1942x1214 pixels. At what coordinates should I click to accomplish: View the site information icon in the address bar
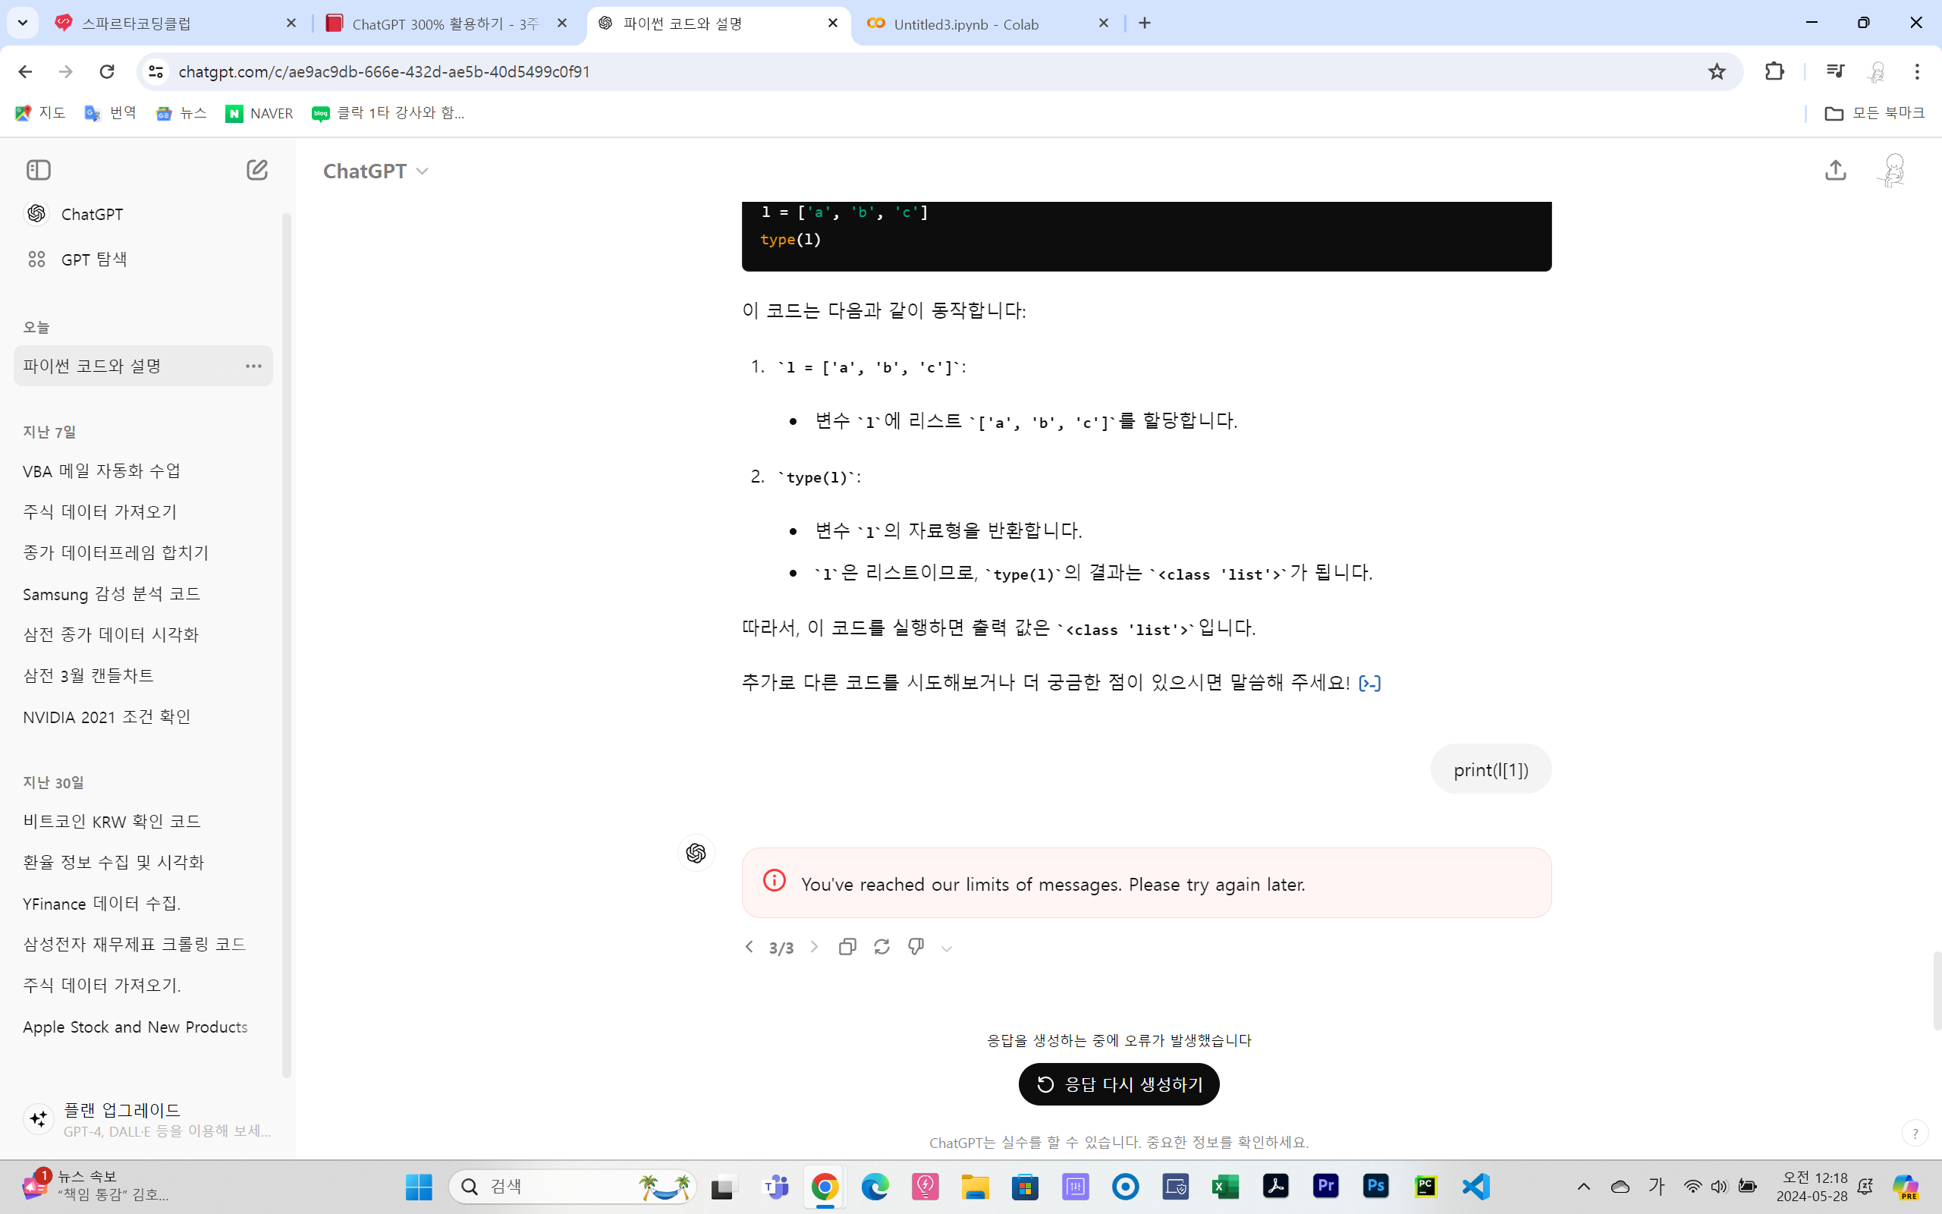pos(156,71)
